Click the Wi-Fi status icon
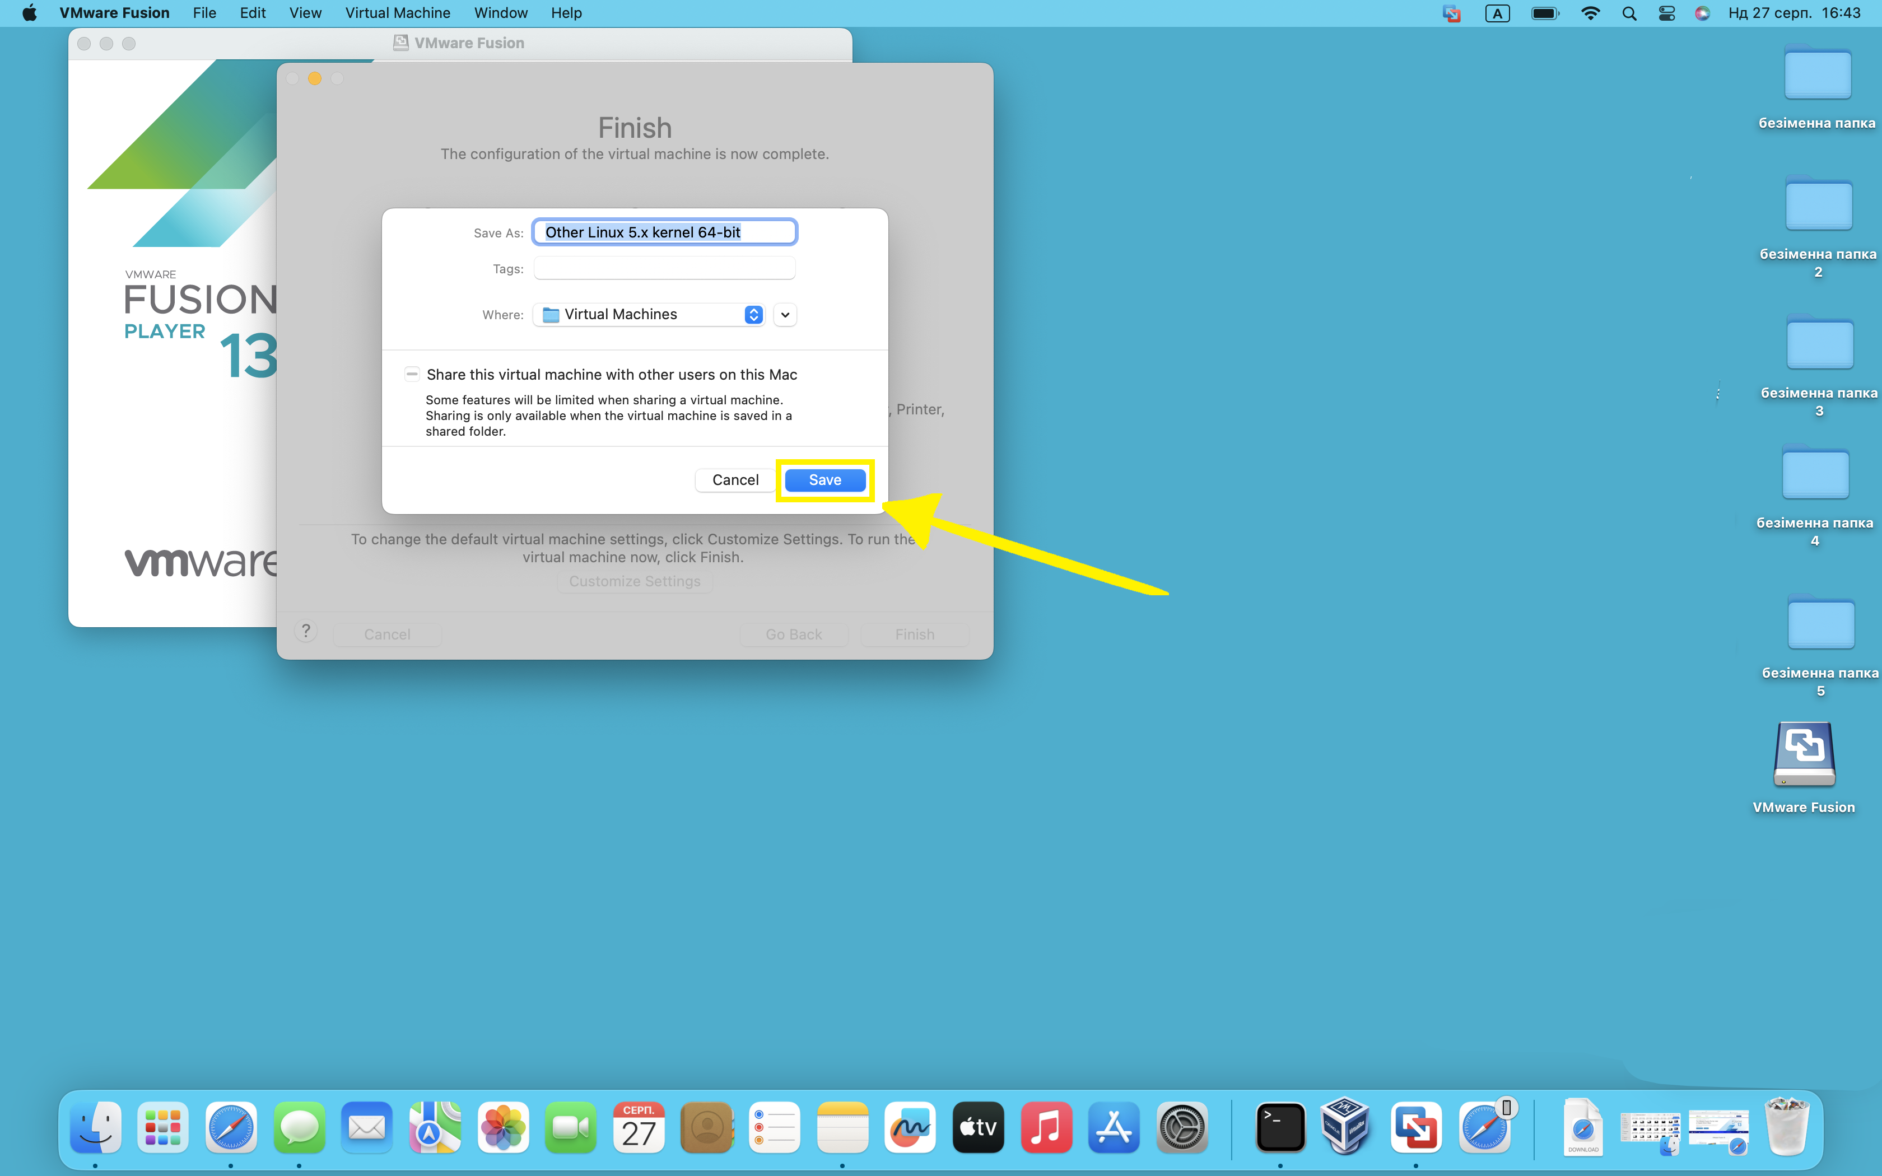The width and height of the screenshot is (1882, 1176). pos(1590,13)
